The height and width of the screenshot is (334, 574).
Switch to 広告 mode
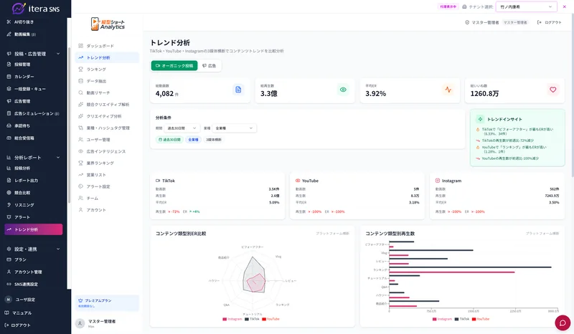pyautogui.click(x=210, y=66)
